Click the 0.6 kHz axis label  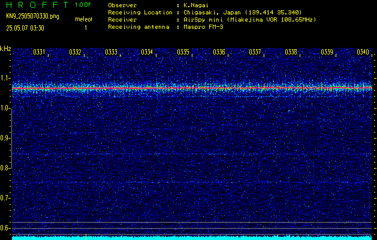tap(5, 228)
